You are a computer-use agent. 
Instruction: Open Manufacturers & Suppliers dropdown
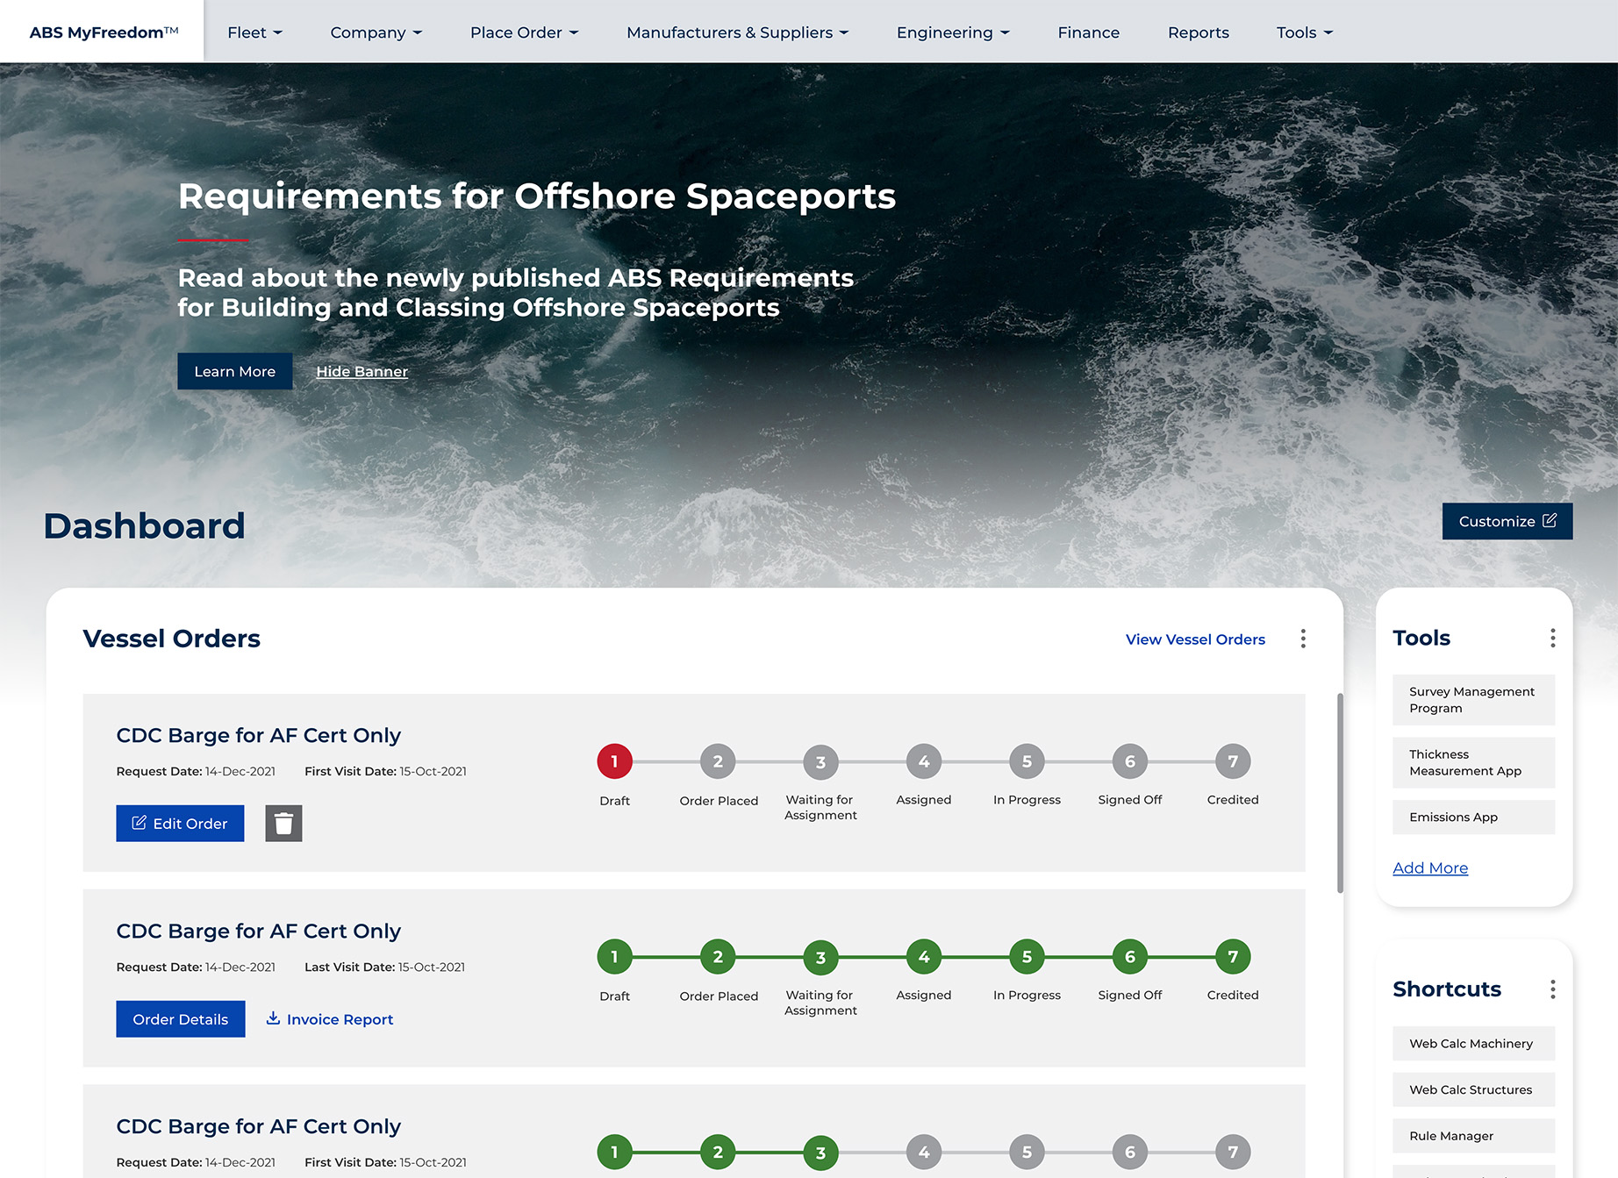click(737, 32)
